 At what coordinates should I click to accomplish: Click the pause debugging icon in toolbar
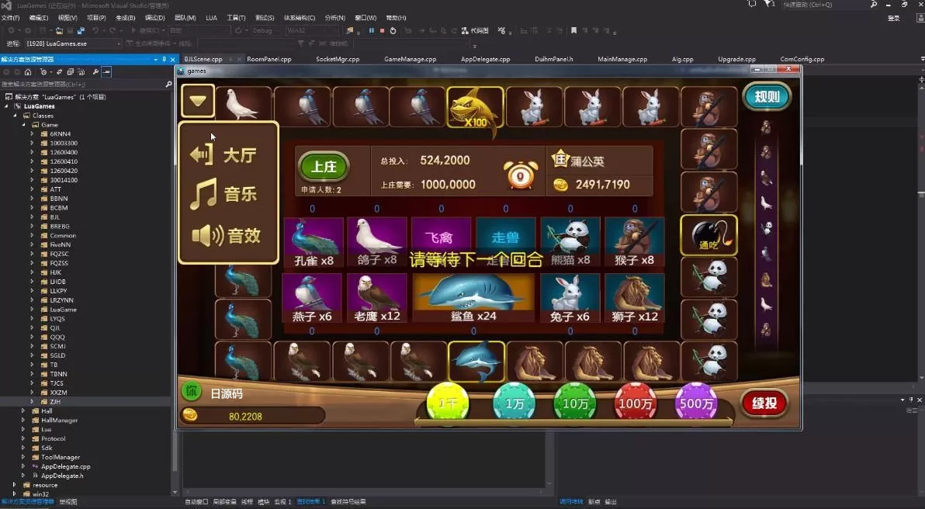(x=371, y=31)
